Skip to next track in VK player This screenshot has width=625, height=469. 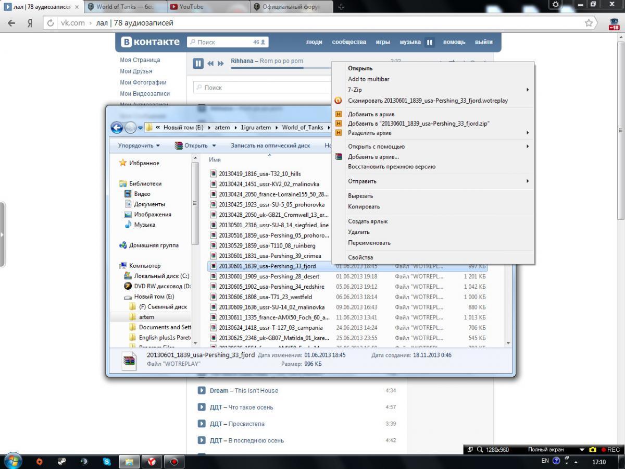coord(221,64)
